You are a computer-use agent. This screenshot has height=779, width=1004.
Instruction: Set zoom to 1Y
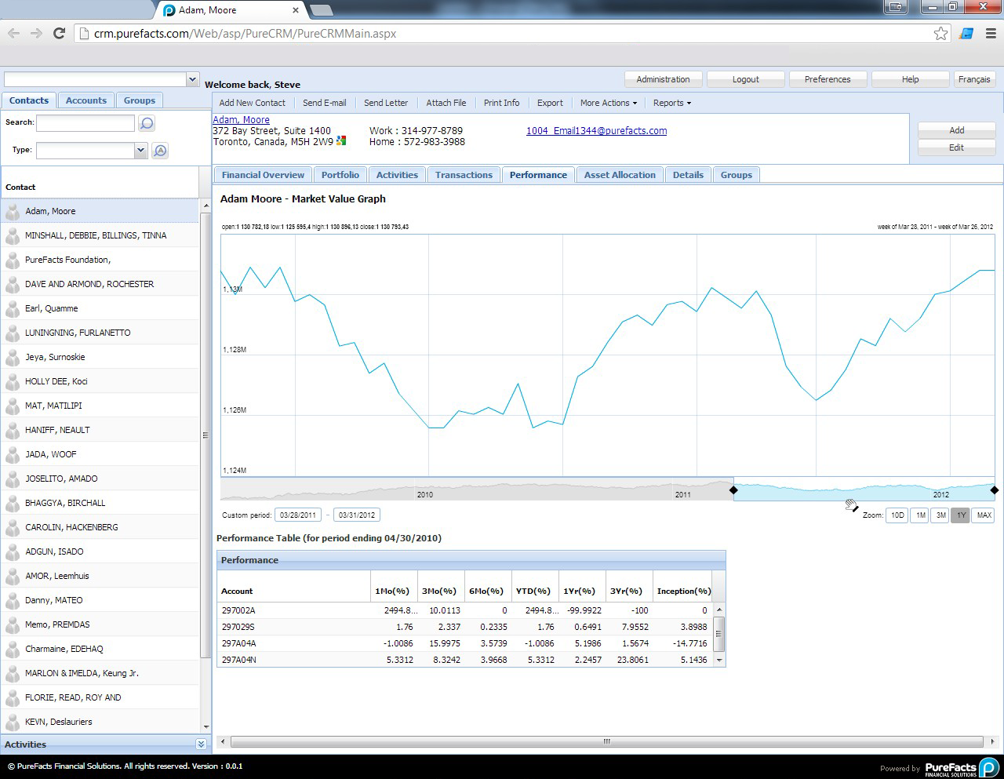click(x=961, y=515)
